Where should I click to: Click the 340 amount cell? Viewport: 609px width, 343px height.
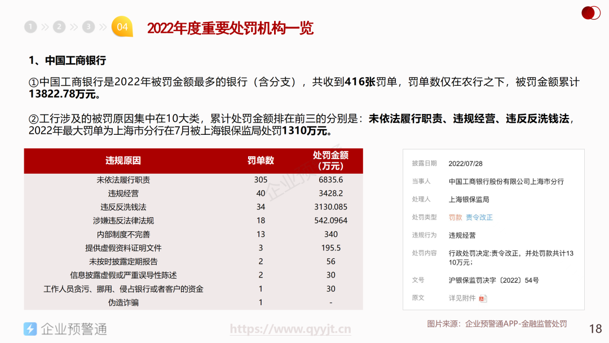pyautogui.click(x=330, y=234)
